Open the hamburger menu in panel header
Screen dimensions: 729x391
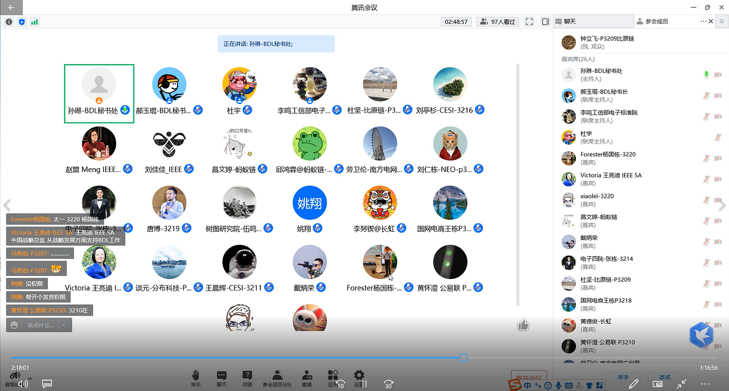click(722, 21)
